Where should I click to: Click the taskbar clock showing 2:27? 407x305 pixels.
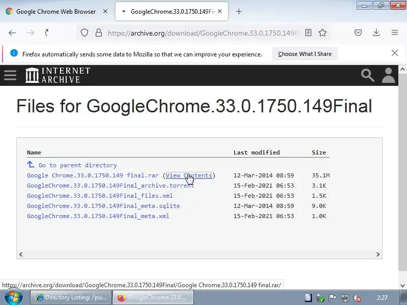382,298
